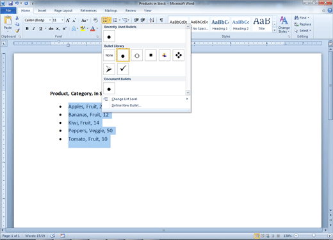Choose the colorful picture bullet
The height and width of the screenshot is (240, 333).
point(165,55)
